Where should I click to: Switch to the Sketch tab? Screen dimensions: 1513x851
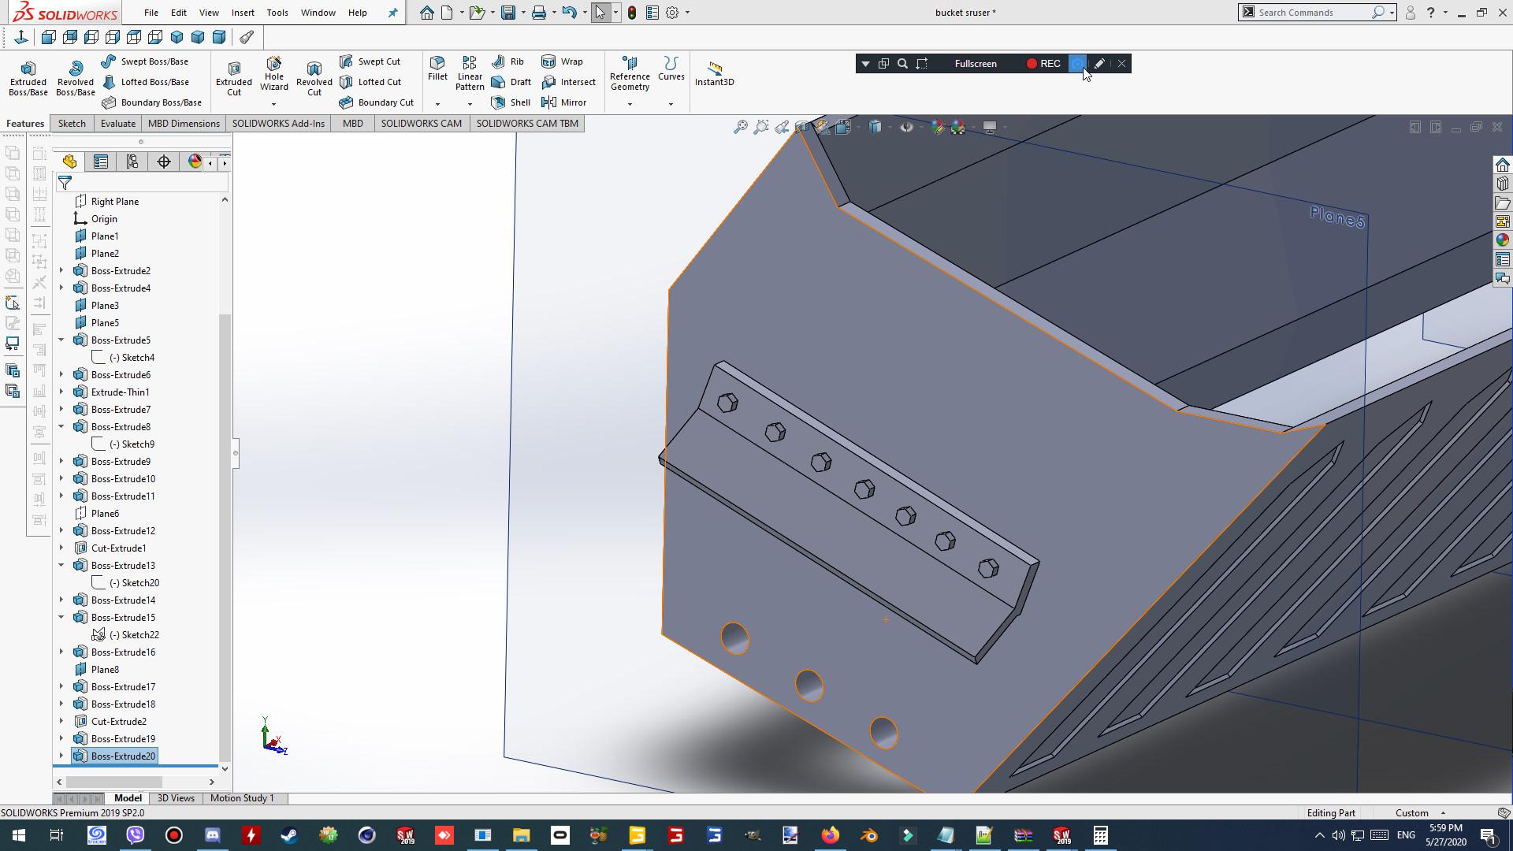click(x=72, y=123)
